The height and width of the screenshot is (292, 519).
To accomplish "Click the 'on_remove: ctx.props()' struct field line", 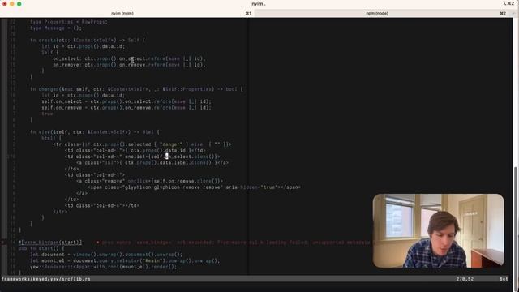I will click(x=129, y=65).
